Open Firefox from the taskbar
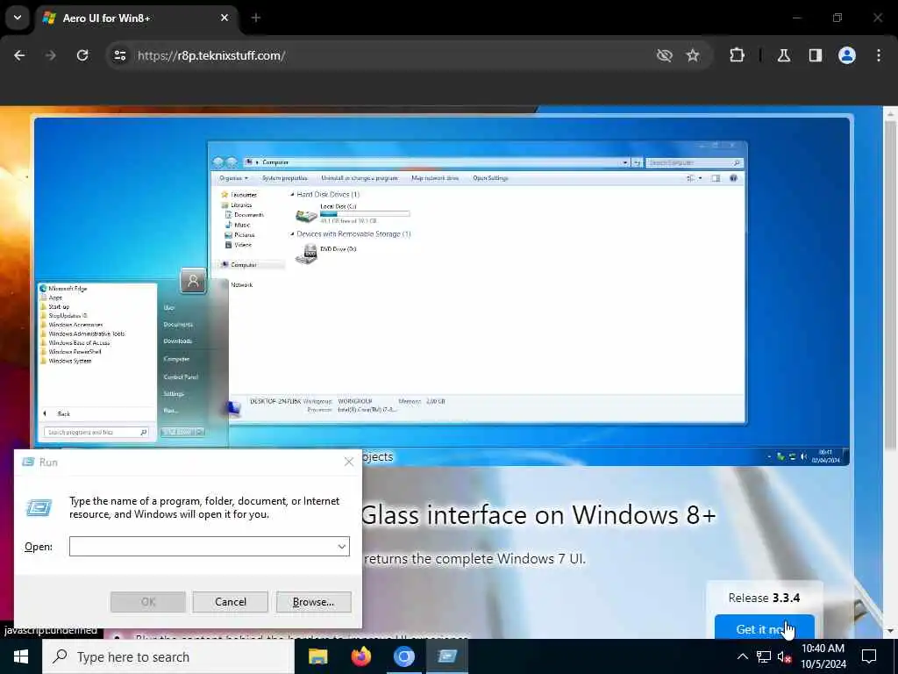 click(360, 656)
